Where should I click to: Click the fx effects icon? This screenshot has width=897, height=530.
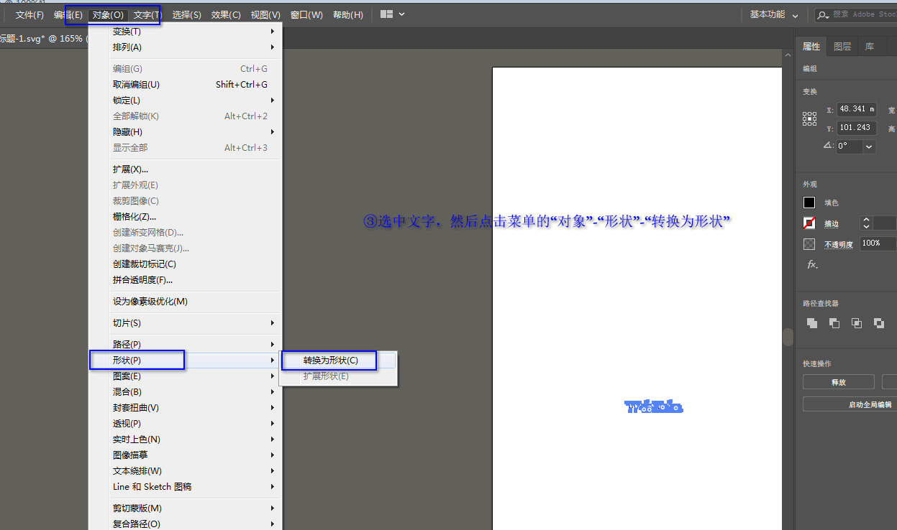(x=811, y=264)
